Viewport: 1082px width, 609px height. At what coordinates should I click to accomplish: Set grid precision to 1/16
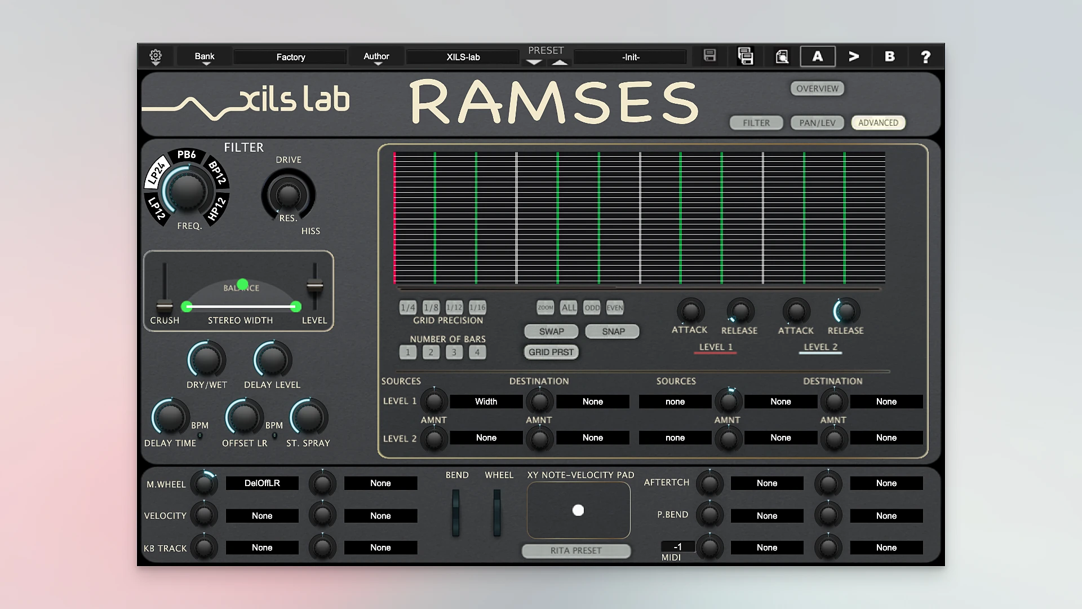point(477,307)
